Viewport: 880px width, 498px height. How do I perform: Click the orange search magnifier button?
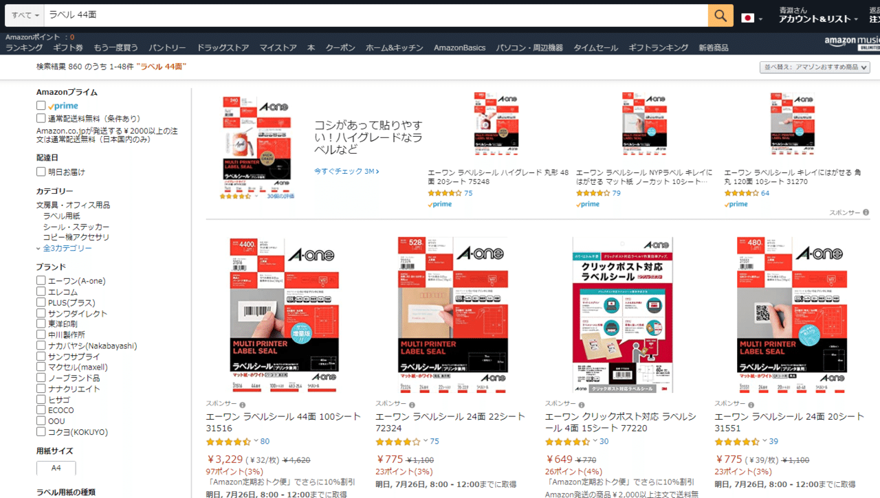click(720, 15)
